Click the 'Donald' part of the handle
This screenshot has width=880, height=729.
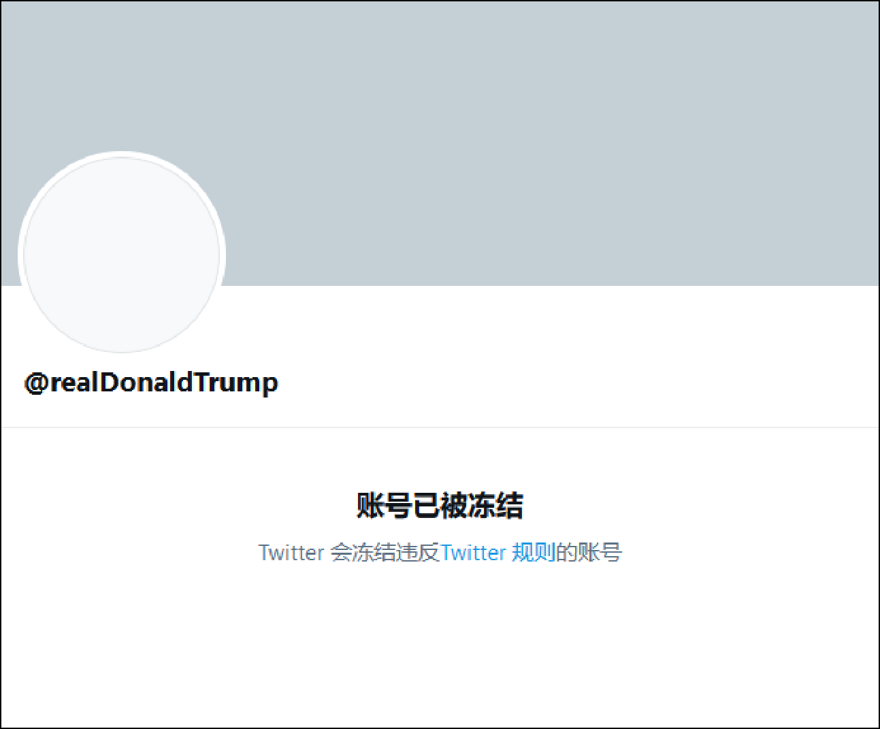pyautogui.click(x=147, y=382)
